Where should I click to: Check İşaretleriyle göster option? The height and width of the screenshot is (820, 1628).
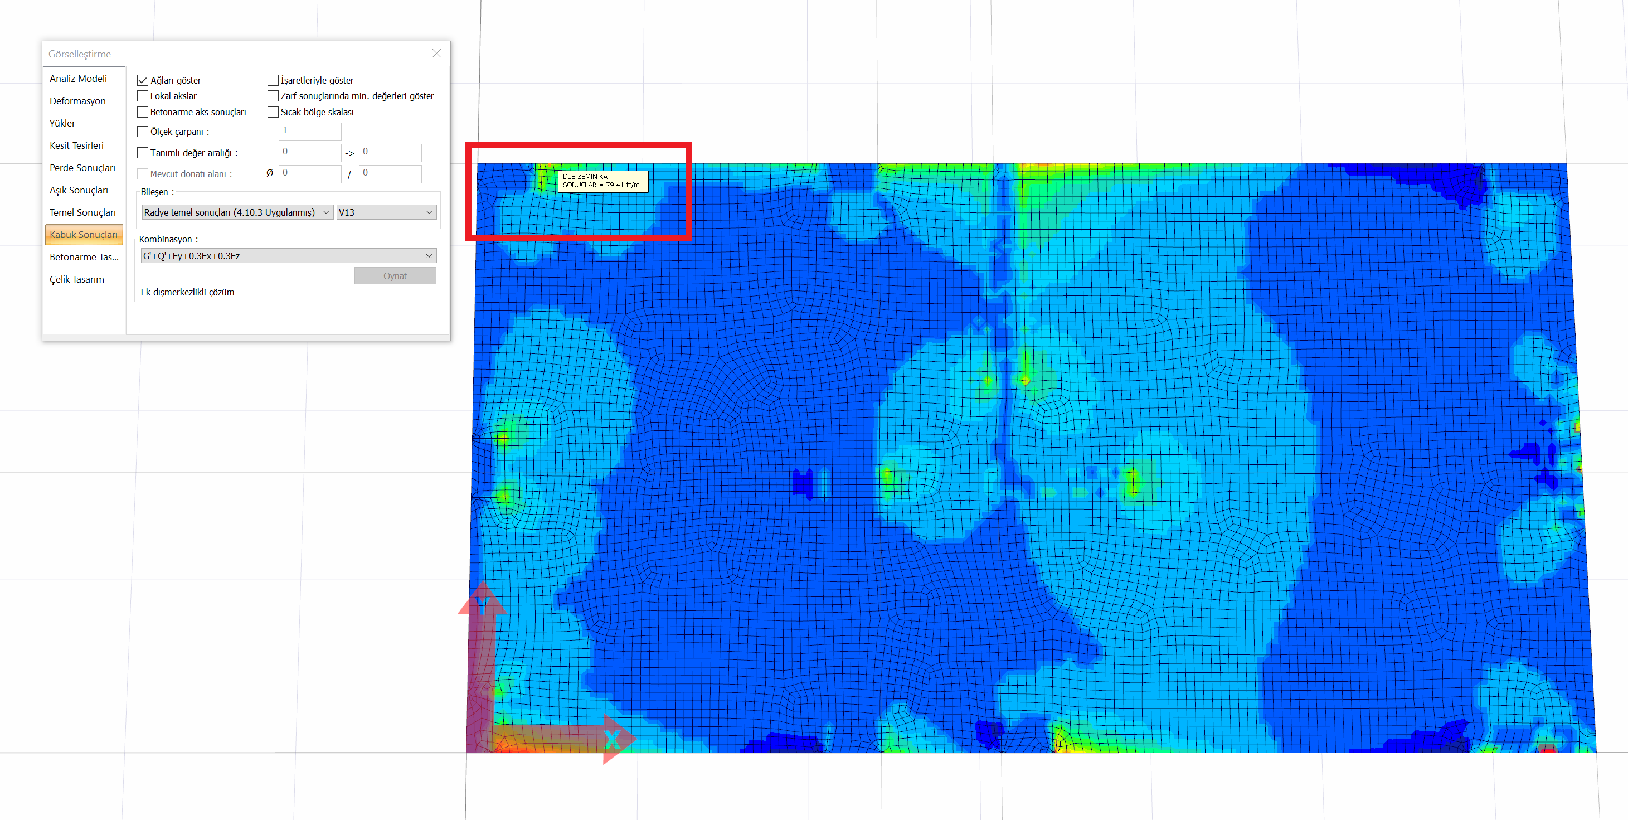point(273,80)
